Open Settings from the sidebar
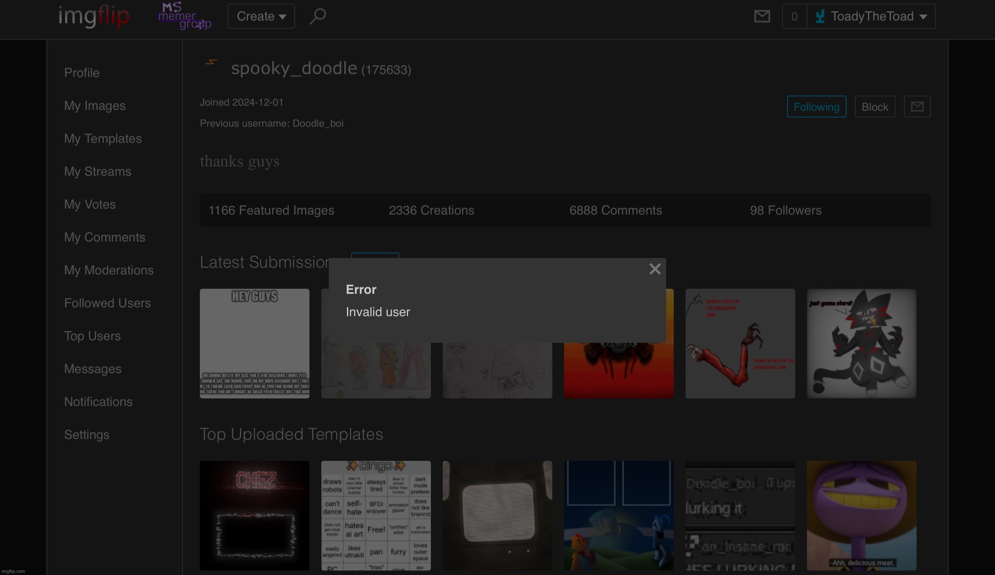Image resolution: width=995 pixels, height=575 pixels. point(86,435)
